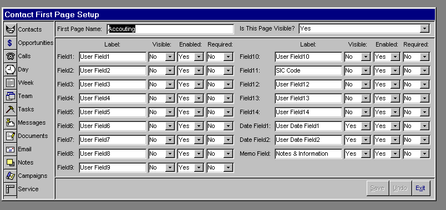Expand the Is This Page Visible dropdown
This screenshot has height=210, width=446.
tap(424, 29)
